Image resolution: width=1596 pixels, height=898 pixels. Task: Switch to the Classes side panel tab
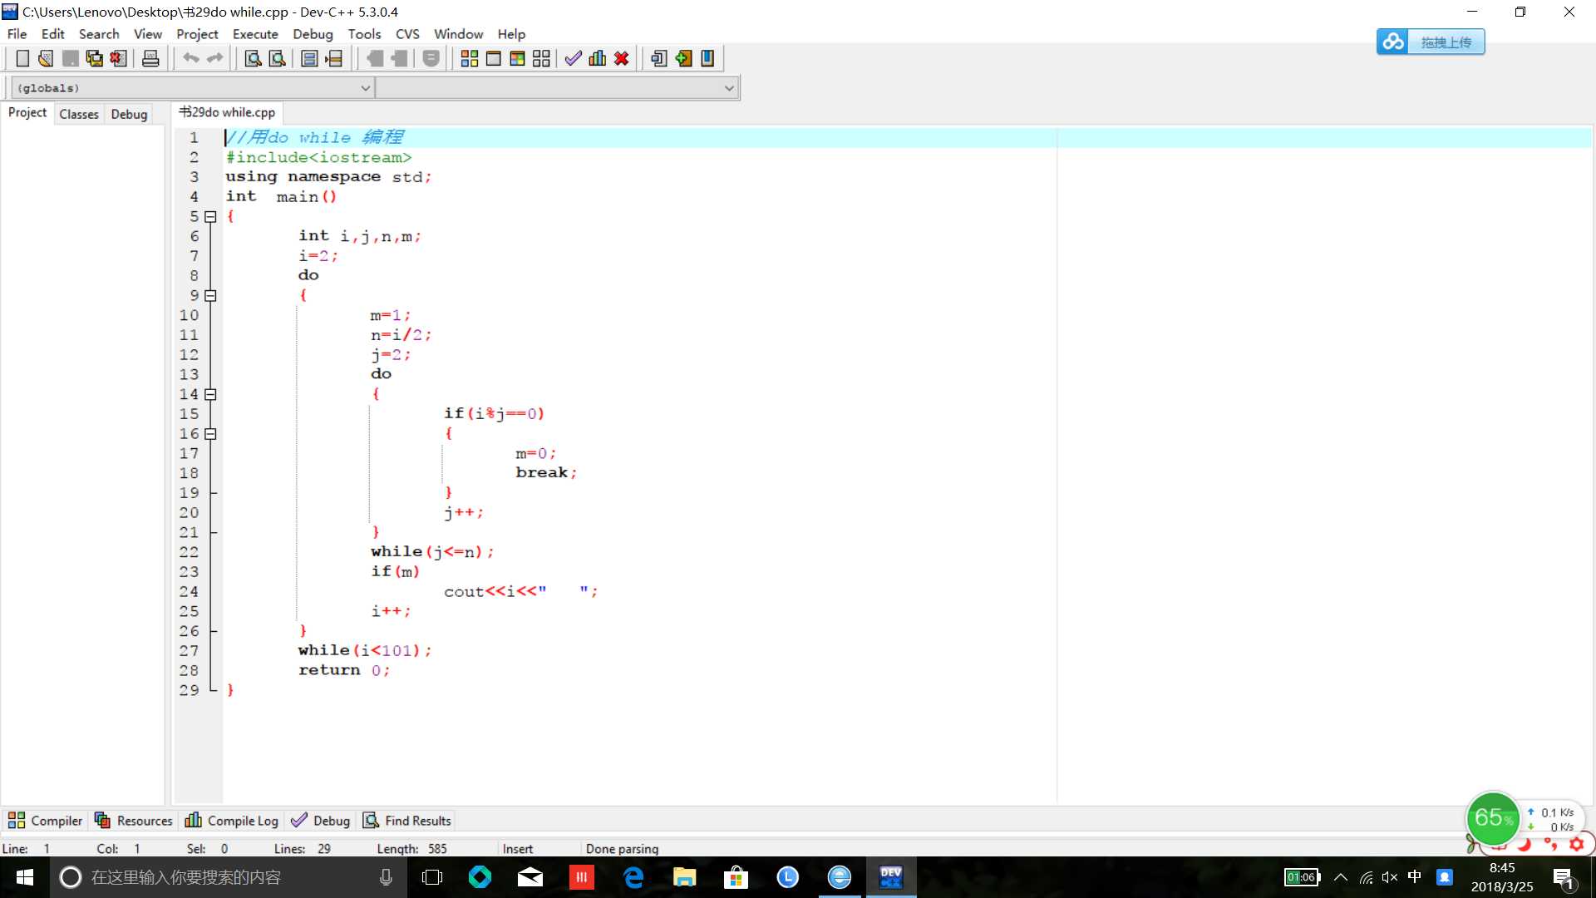tap(79, 114)
